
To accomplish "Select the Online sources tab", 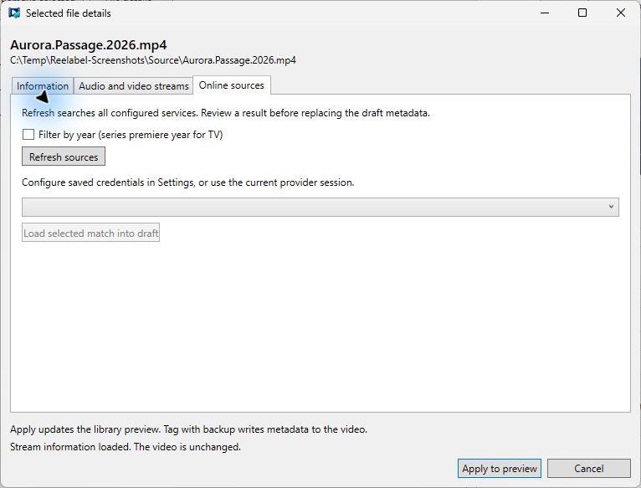I will pos(232,85).
